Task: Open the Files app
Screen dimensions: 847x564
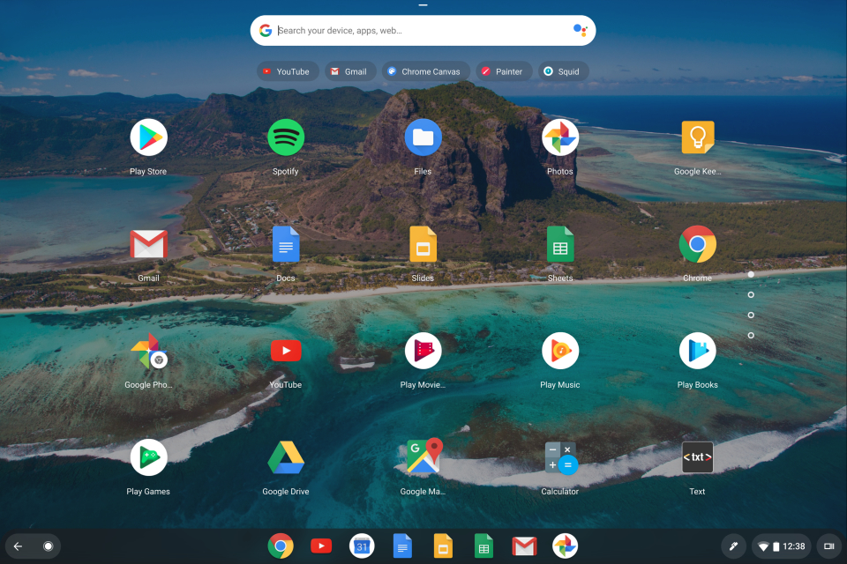Action: click(x=423, y=137)
